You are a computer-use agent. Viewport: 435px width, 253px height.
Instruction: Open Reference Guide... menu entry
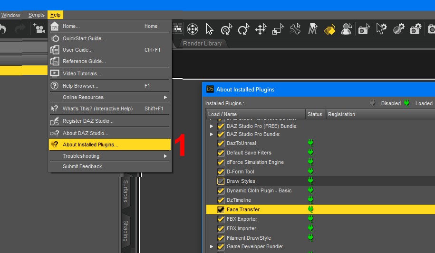pyautogui.click(x=110, y=61)
